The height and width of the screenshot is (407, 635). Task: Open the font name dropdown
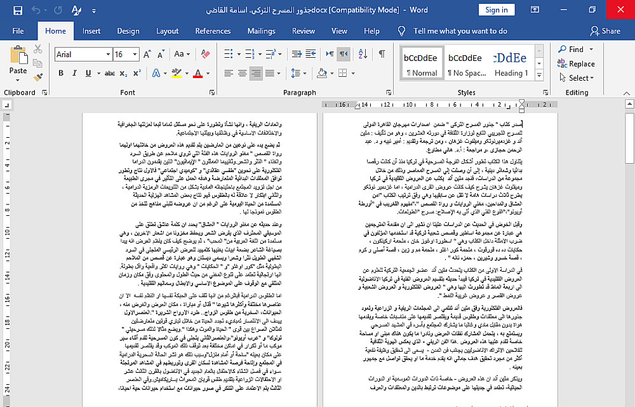point(108,54)
